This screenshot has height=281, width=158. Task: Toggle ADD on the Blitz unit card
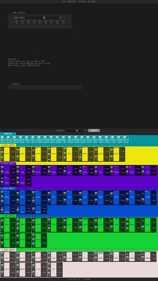pyautogui.click(x=28, y=254)
